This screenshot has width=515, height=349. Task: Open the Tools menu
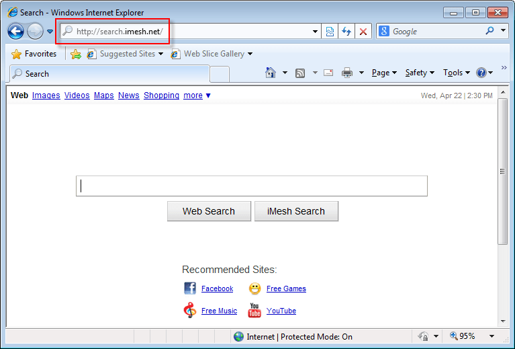point(457,73)
